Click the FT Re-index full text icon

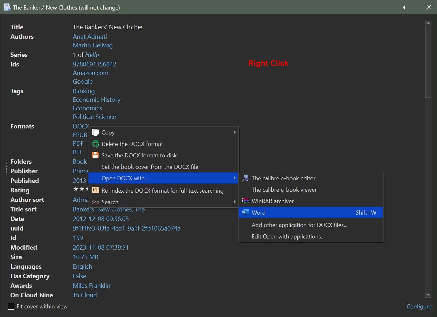(95, 190)
